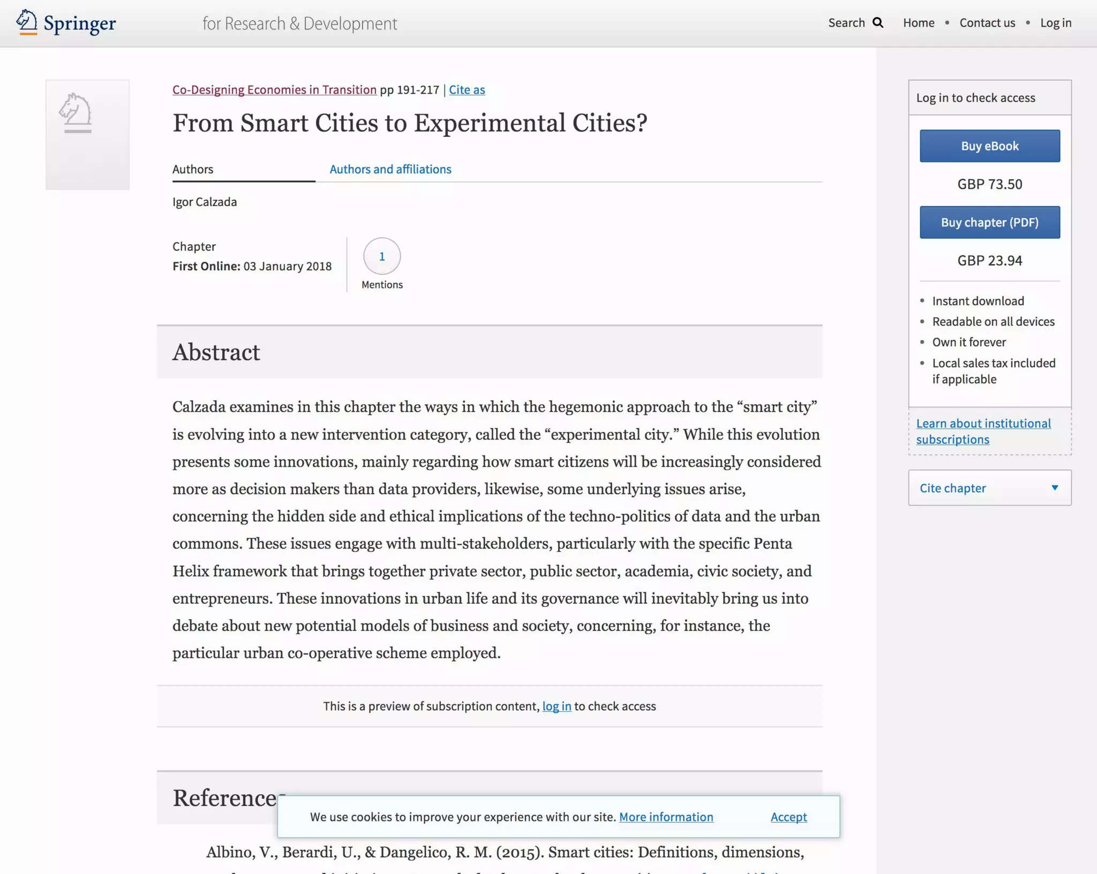Click the search magnifier icon
Viewport: 1097px width, 874px height.
878,22
